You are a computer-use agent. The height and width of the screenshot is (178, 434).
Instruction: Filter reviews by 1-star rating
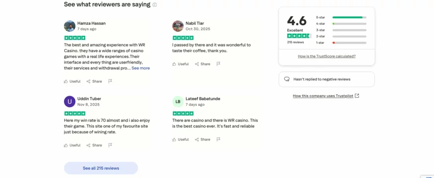[x=341, y=42]
